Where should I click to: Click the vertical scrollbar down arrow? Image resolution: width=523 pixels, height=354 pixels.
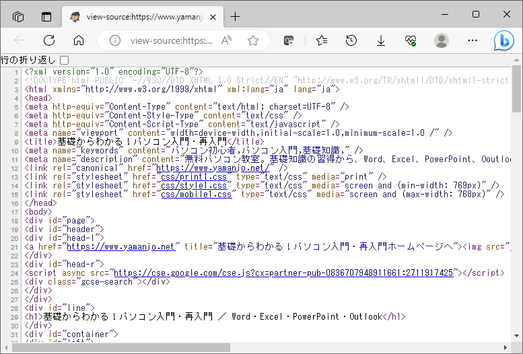(x=516, y=336)
